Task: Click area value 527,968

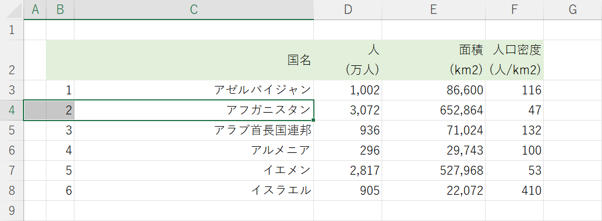Action: 434,170
